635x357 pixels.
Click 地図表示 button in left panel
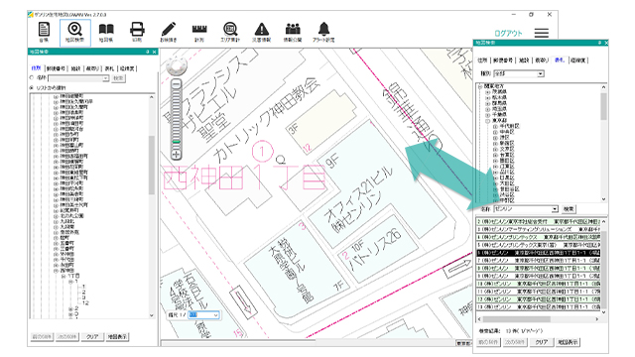pyautogui.click(x=117, y=337)
